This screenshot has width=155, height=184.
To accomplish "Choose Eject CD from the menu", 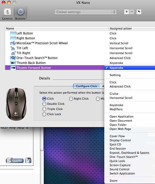I will [x=130, y=144].
